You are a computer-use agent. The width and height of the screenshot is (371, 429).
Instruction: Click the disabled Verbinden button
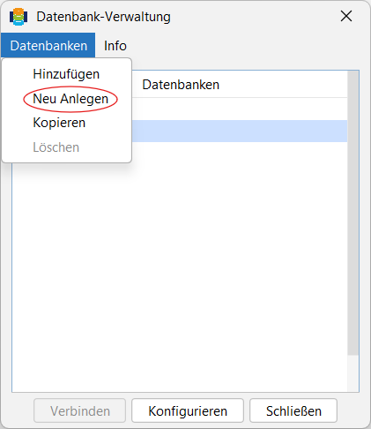[79, 410]
